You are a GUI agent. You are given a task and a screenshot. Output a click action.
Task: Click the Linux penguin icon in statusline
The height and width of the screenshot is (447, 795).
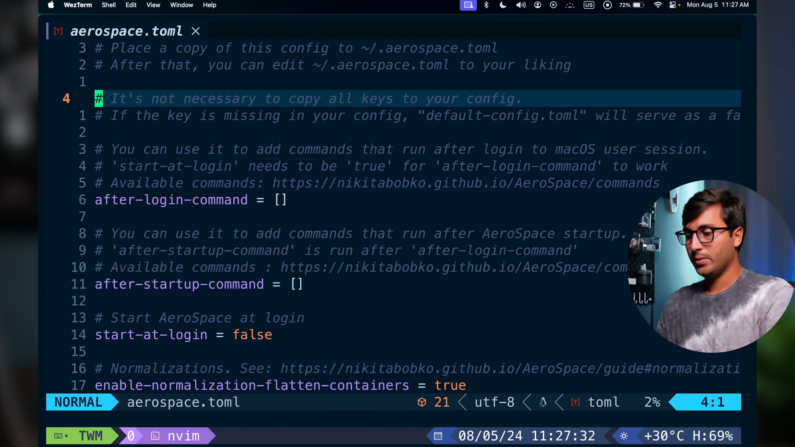(x=543, y=402)
